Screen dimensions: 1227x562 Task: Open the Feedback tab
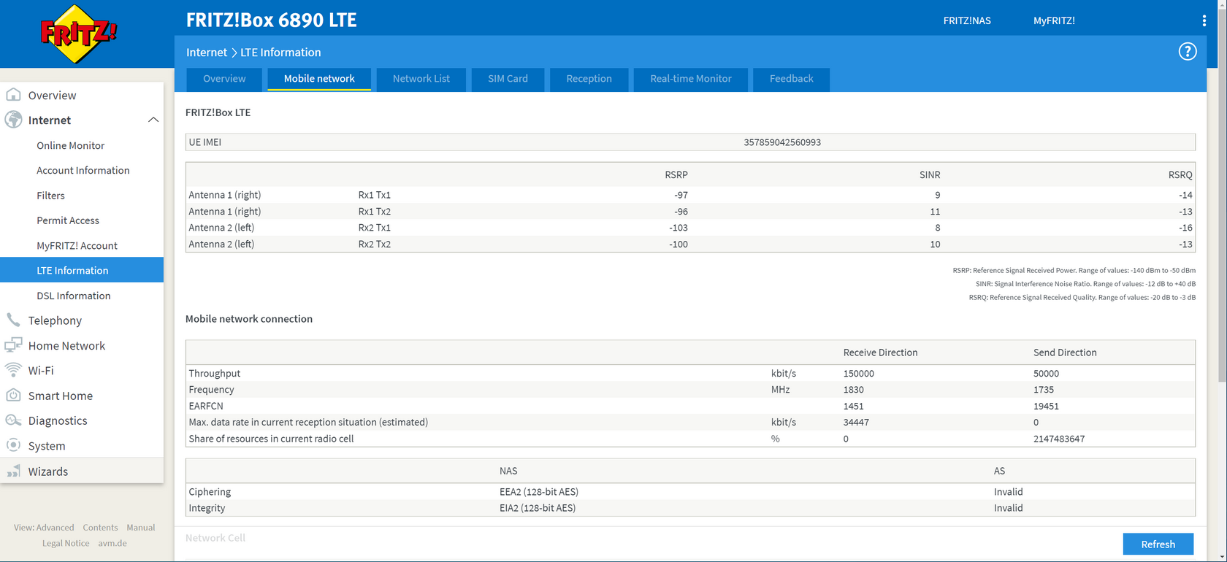pos(791,79)
